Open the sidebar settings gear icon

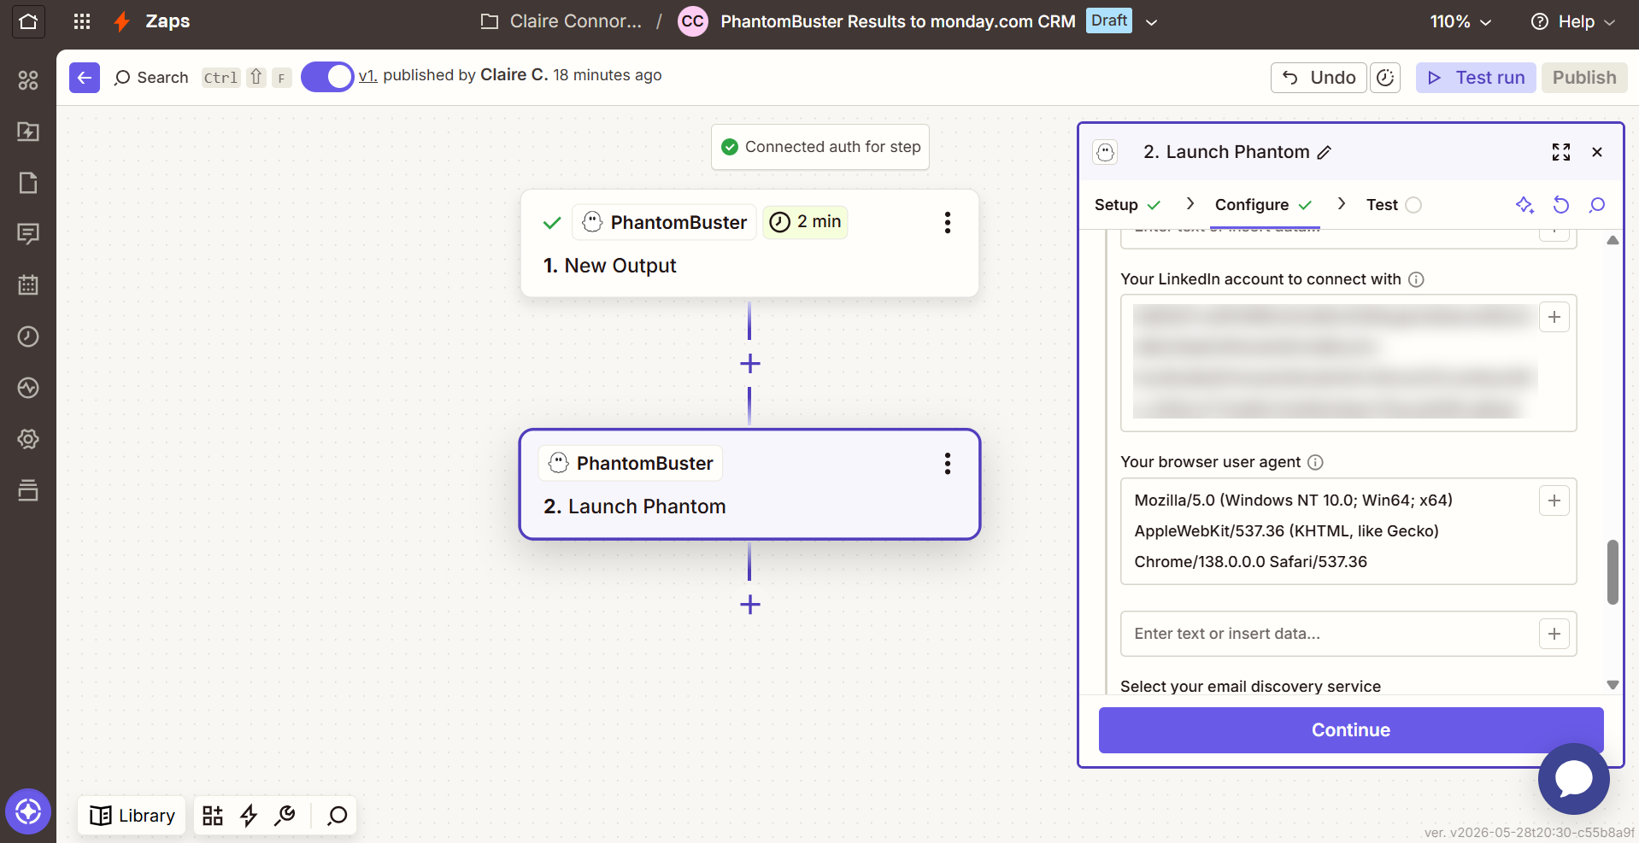(x=28, y=439)
